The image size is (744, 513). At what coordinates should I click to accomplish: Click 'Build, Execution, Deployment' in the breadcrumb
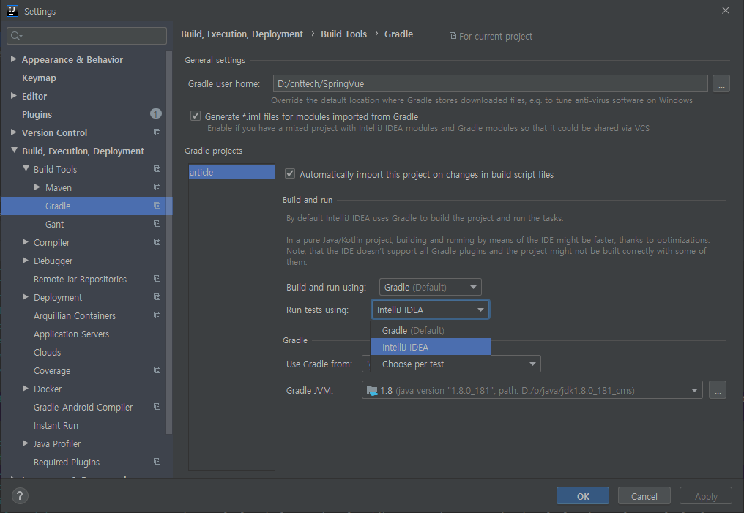point(242,34)
